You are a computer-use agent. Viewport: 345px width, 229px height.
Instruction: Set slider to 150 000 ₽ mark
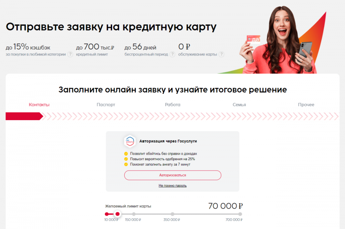click(x=134, y=214)
